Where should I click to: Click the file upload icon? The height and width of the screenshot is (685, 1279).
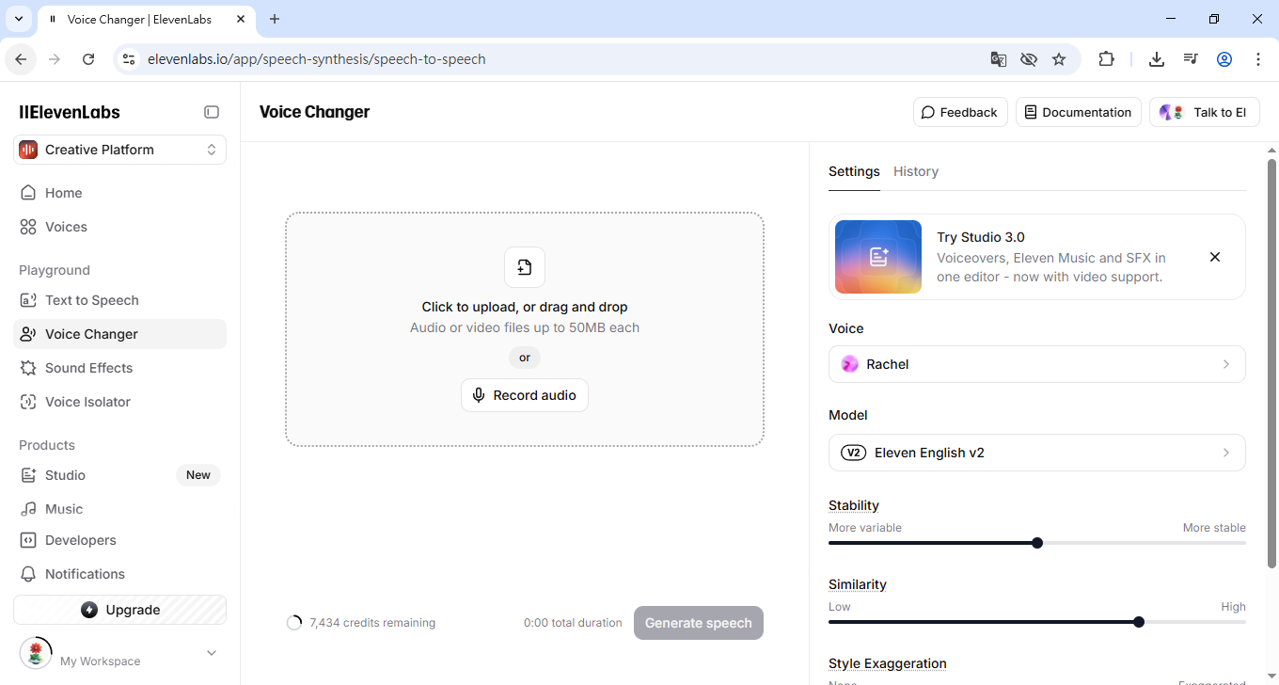pos(525,267)
